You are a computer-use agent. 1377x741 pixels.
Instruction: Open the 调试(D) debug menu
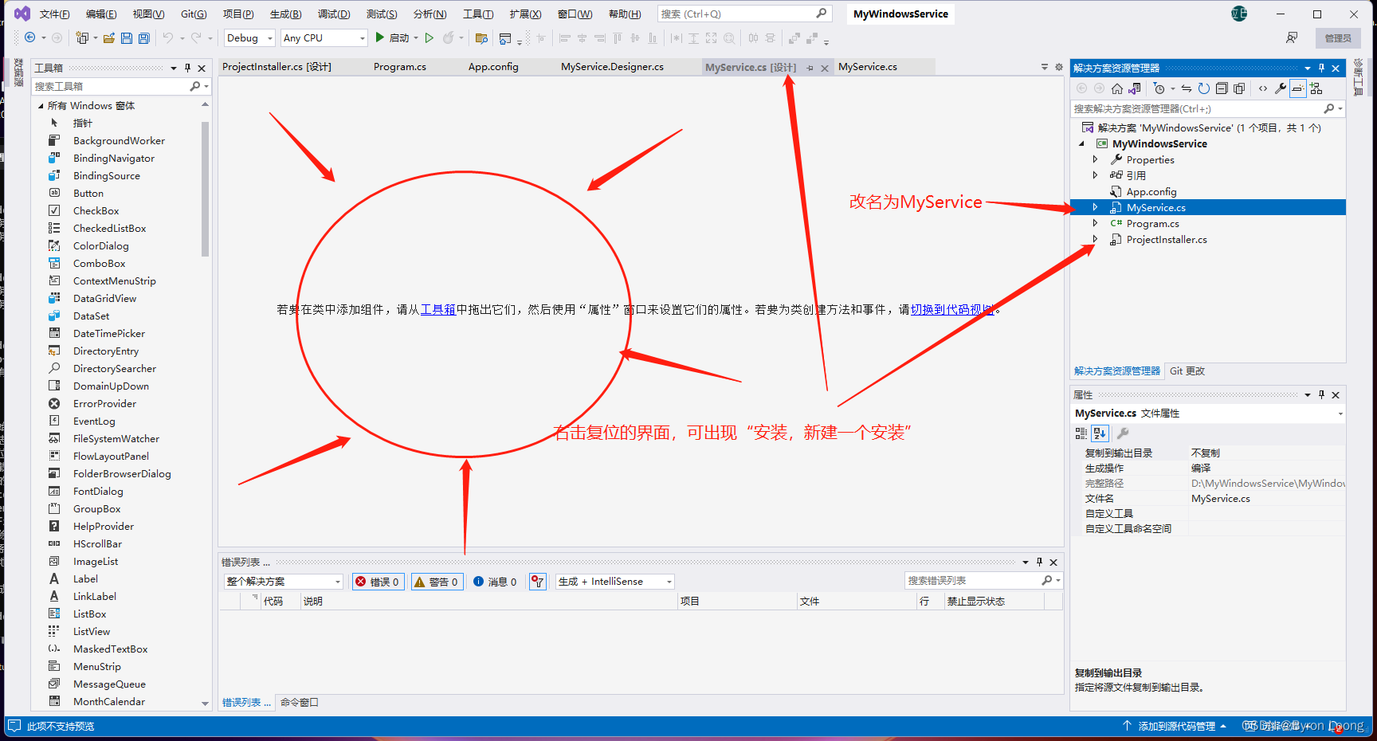coord(334,14)
